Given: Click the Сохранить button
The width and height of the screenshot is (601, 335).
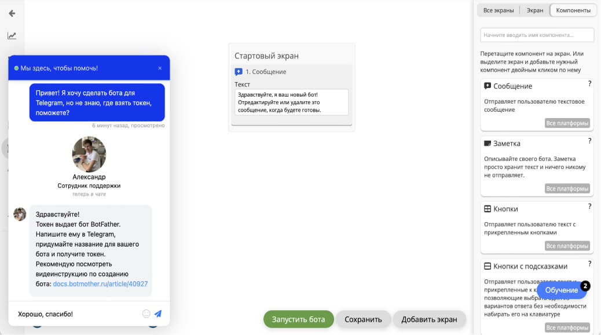Looking at the screenshot, I should (x=363, y=319).
